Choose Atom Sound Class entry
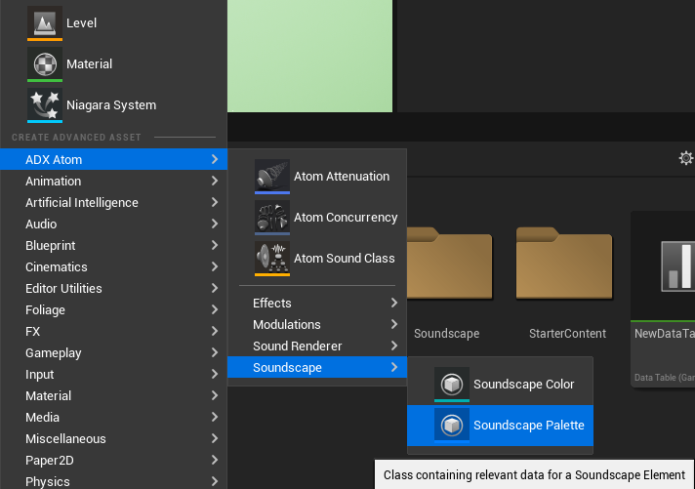This screenshot has height=489, width=695. click(317, 259)
